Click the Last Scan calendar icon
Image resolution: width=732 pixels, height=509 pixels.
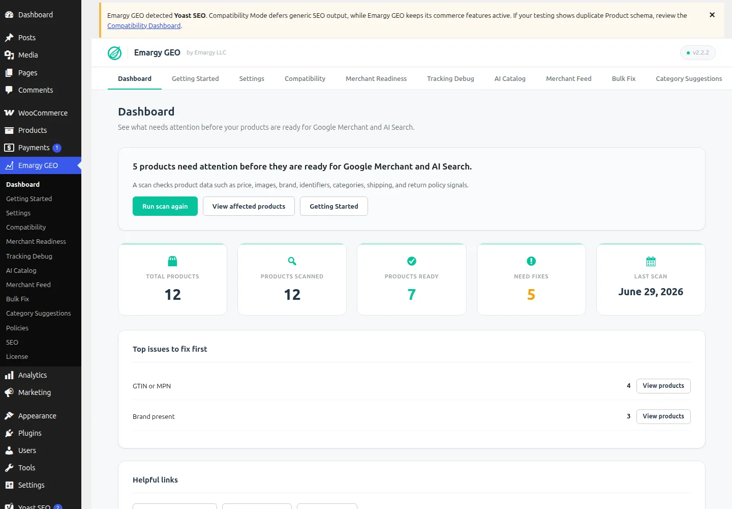[651, 261]
